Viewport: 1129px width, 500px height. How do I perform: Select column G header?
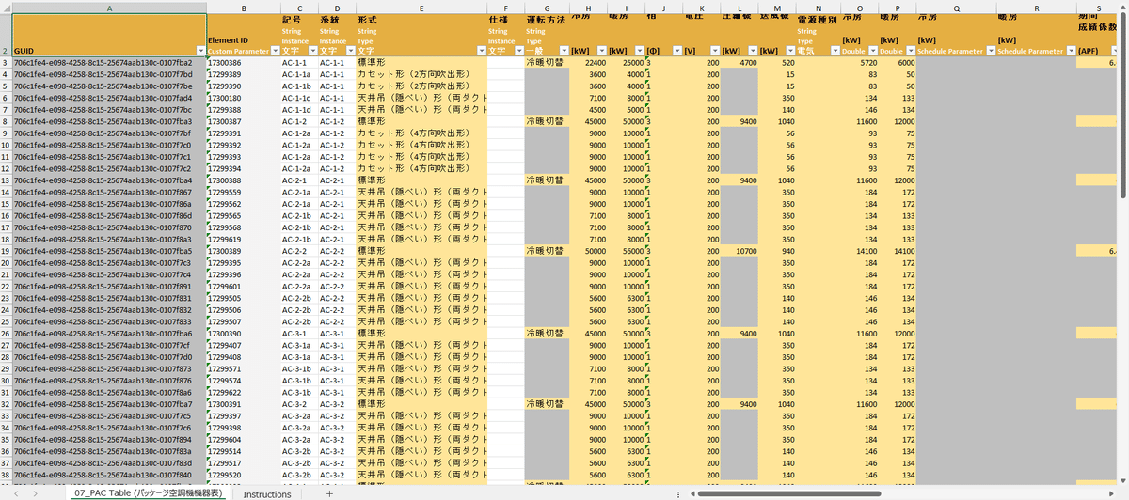548,7
